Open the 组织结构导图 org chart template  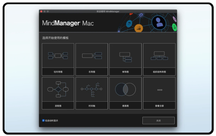point(159,59)
